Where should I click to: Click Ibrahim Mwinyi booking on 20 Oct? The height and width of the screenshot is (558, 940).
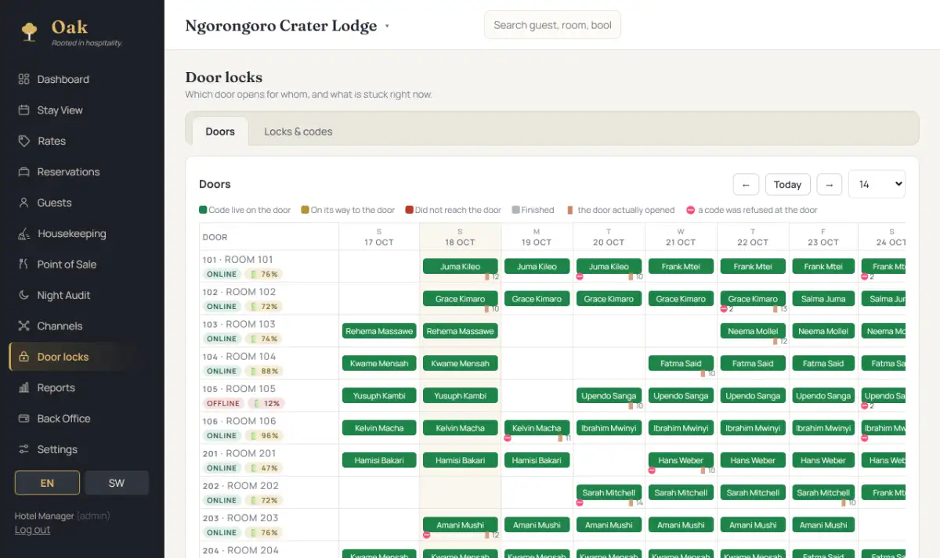[609, 428]
